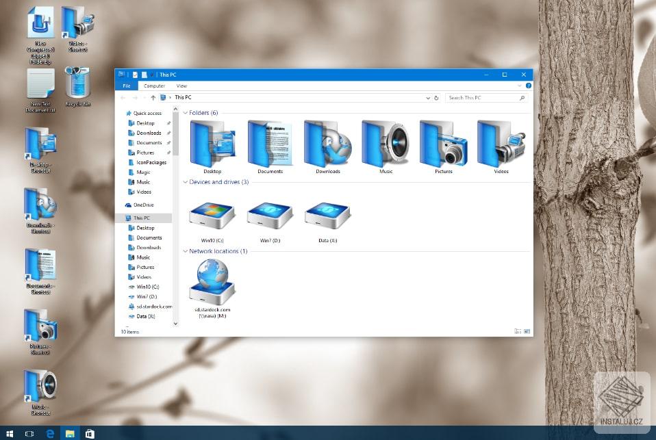The height and width of the screenshot is (440, 656).
Task: Collapse the Devices and drives section
Action: pos(184,182)
